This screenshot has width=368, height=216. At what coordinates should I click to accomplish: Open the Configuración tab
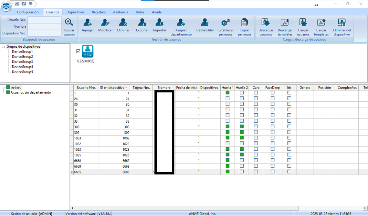pyautogui.click(x=28, y=12)
